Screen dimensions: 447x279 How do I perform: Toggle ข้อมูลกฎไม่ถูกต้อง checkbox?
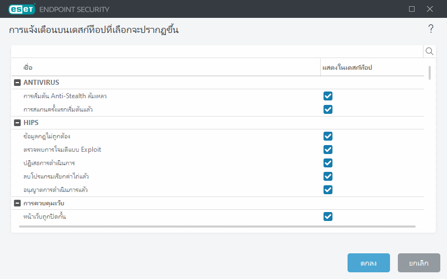coord(328,136)
